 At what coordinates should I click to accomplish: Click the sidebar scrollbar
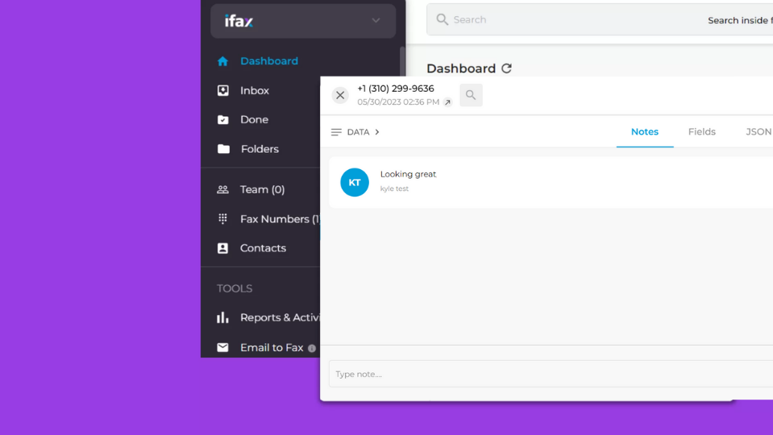tap(402, 61)
